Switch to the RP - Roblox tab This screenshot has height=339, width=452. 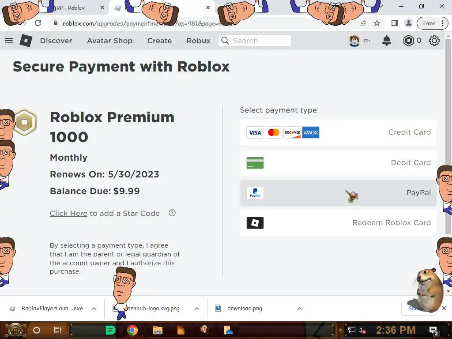coord(70,8)
